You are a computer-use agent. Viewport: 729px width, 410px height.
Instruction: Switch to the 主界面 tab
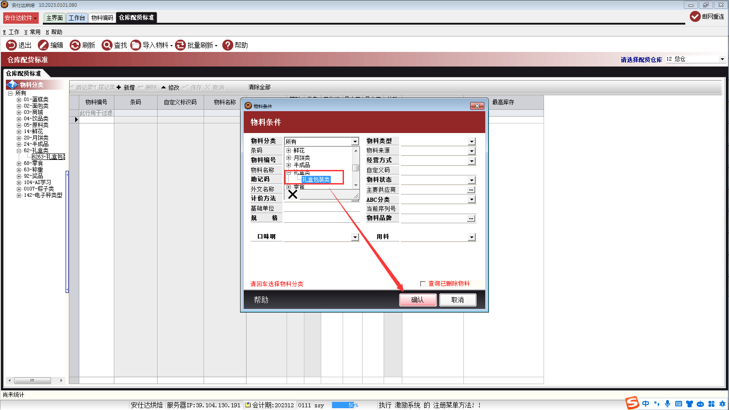click(x=55, y=18)
